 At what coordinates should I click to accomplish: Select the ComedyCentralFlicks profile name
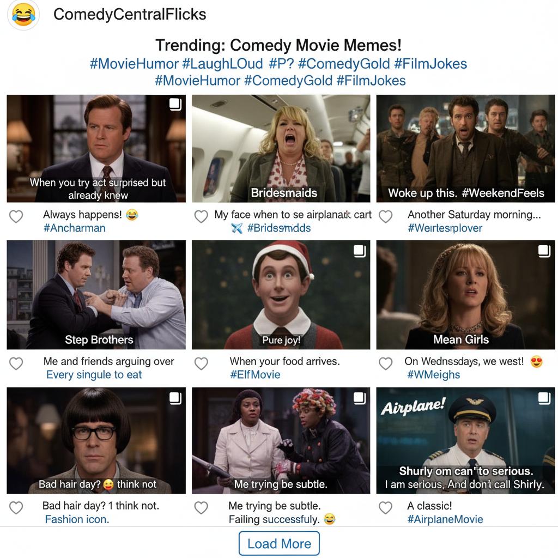(x=130, y=15)
